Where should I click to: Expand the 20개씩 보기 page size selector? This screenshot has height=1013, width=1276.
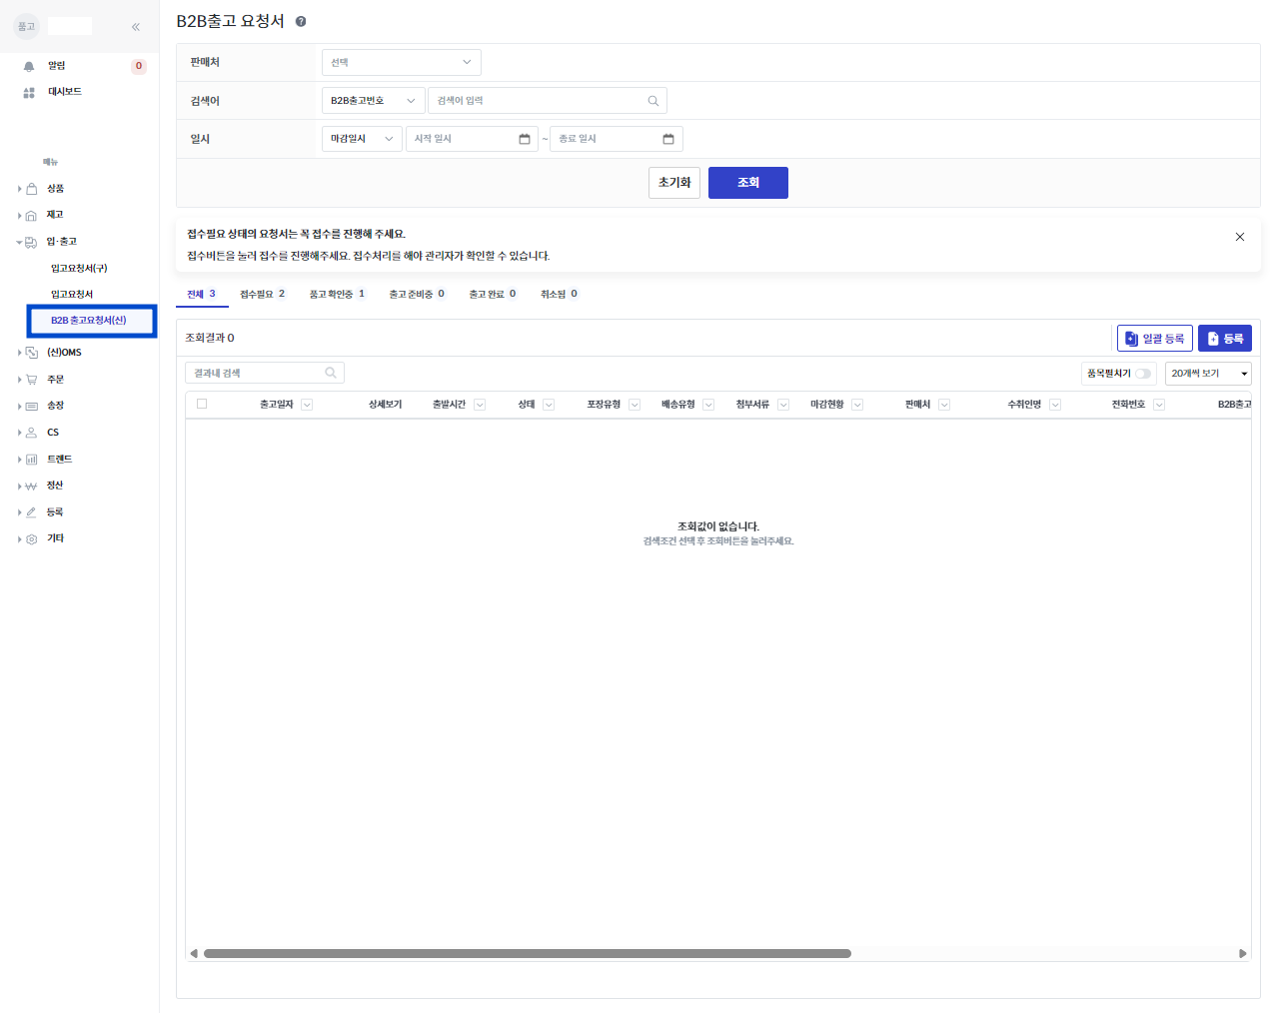pyautogui.click(x=1209, y=374)
